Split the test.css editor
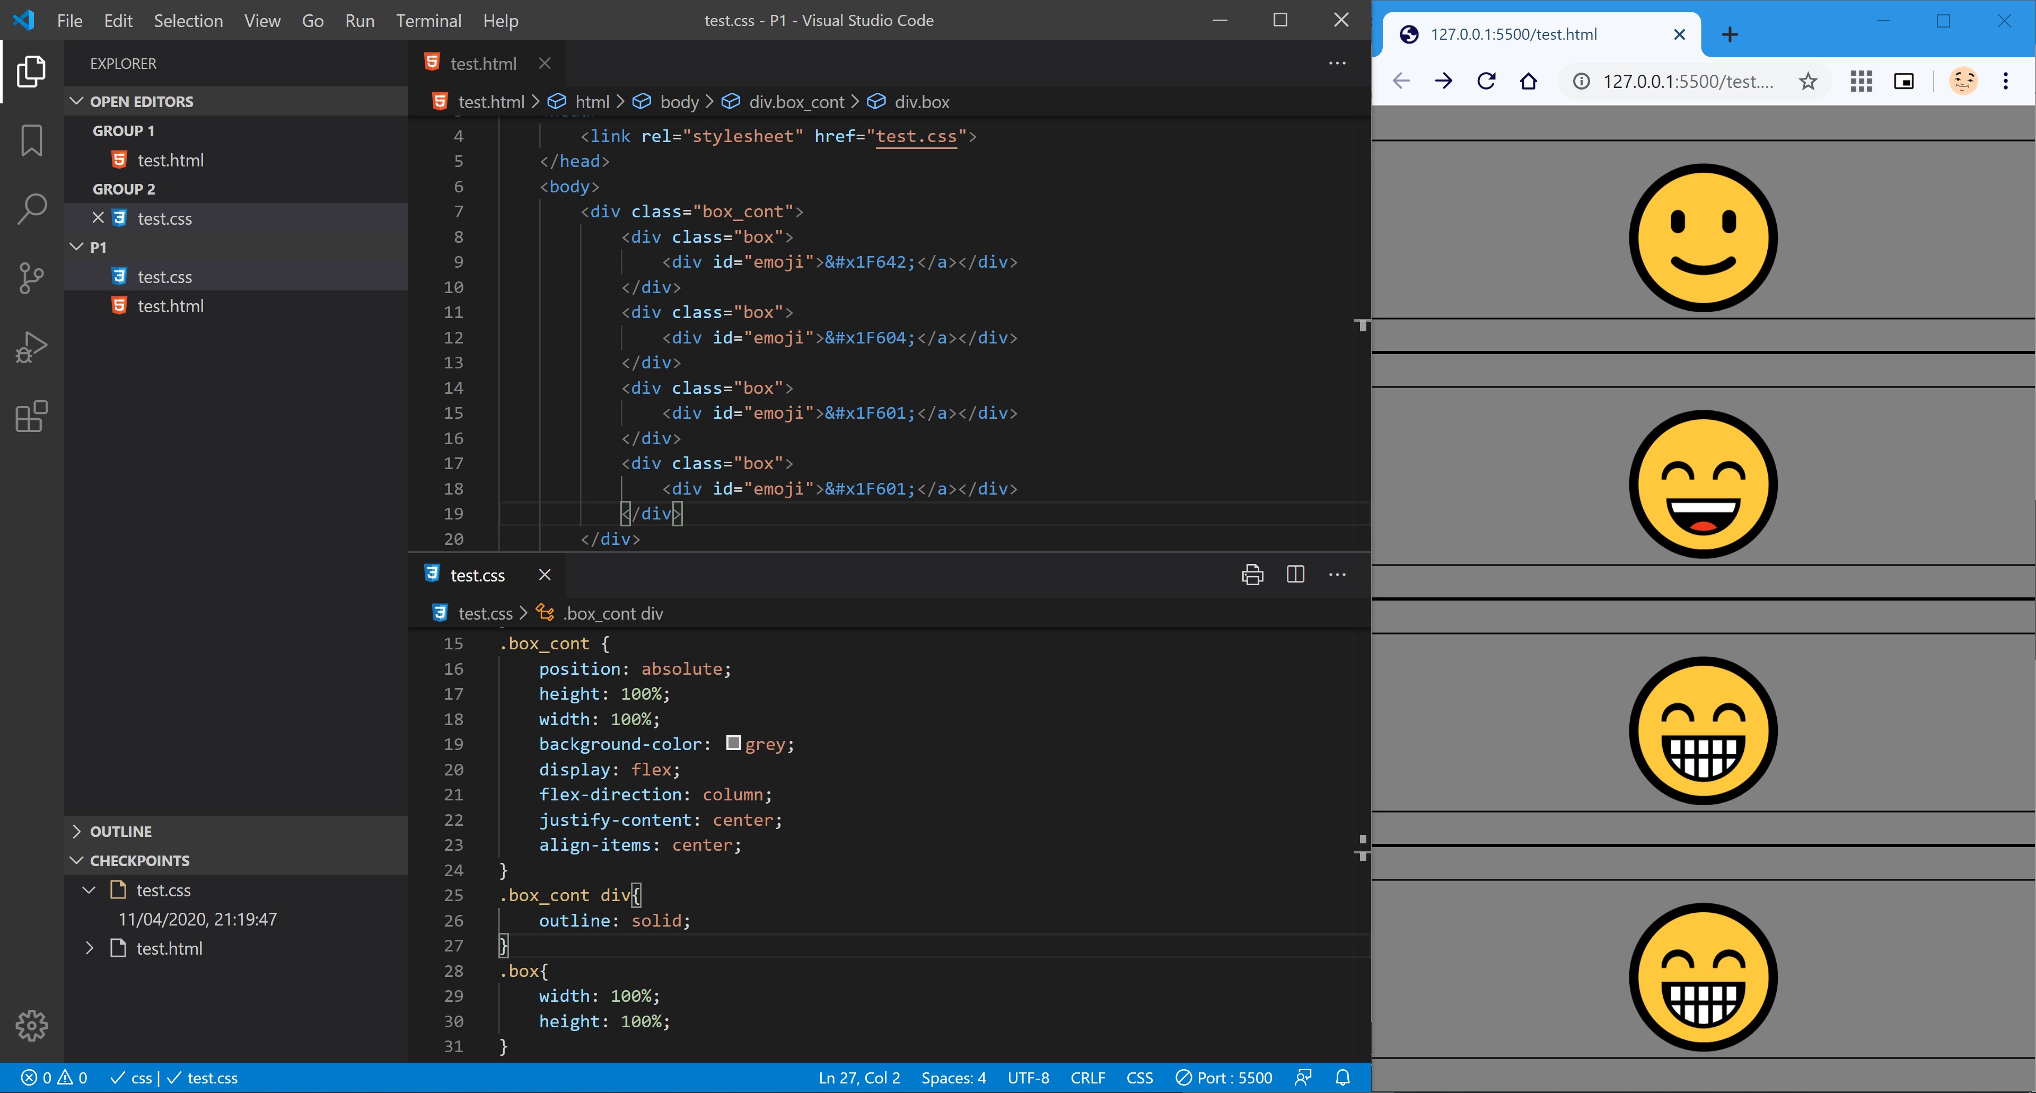Screen dimensions: 2036x1093 [x=1295, y=575]
